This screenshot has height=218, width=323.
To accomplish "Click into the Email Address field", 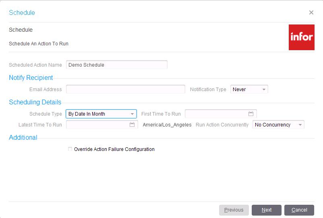I will click(x=125, y=89).
